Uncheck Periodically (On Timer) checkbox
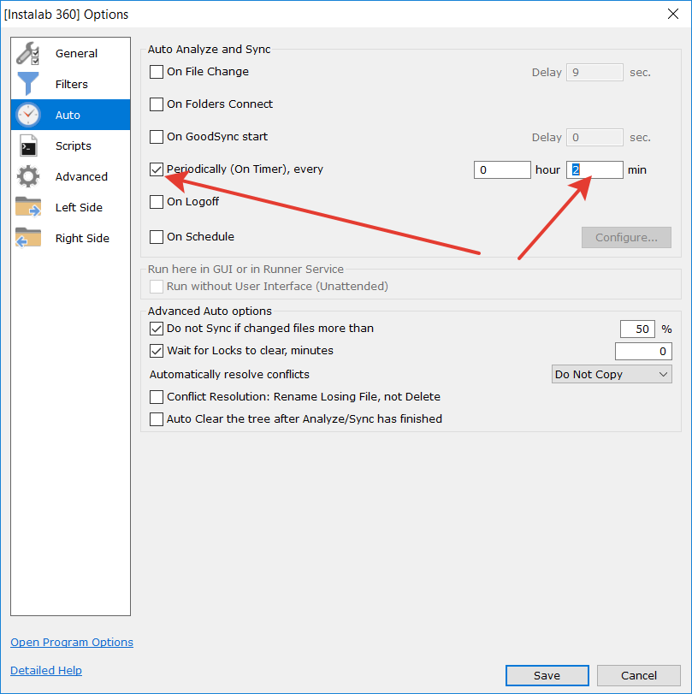 coord(157,169)
